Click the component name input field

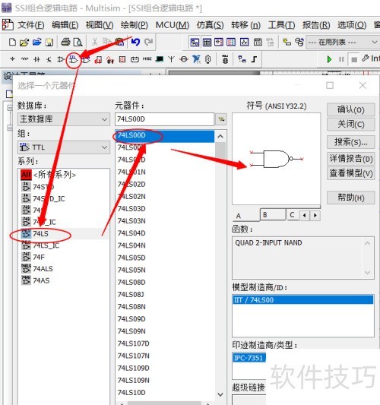coord(165,119)
